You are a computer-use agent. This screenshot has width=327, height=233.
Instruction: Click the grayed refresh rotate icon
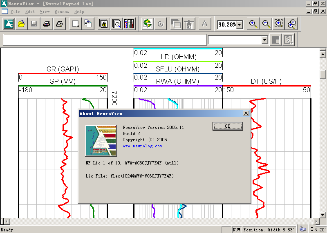point(160,24)
